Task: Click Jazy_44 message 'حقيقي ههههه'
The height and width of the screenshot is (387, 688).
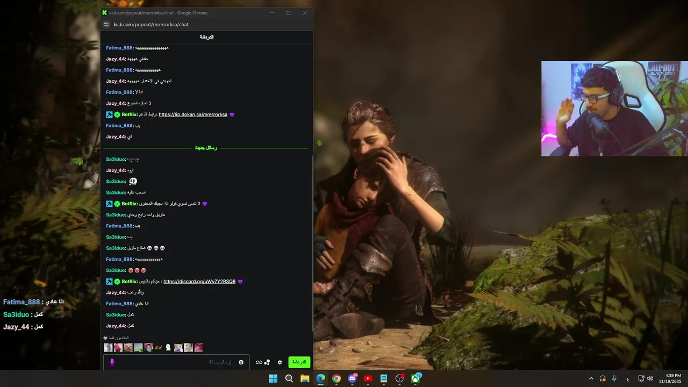Action: click(x=138, y=59)
